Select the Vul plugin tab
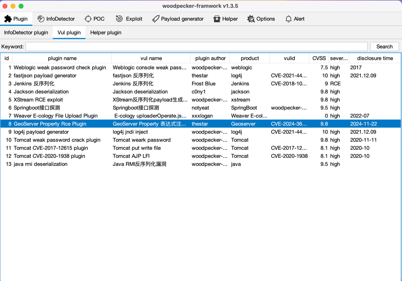 tap(69, 33)
